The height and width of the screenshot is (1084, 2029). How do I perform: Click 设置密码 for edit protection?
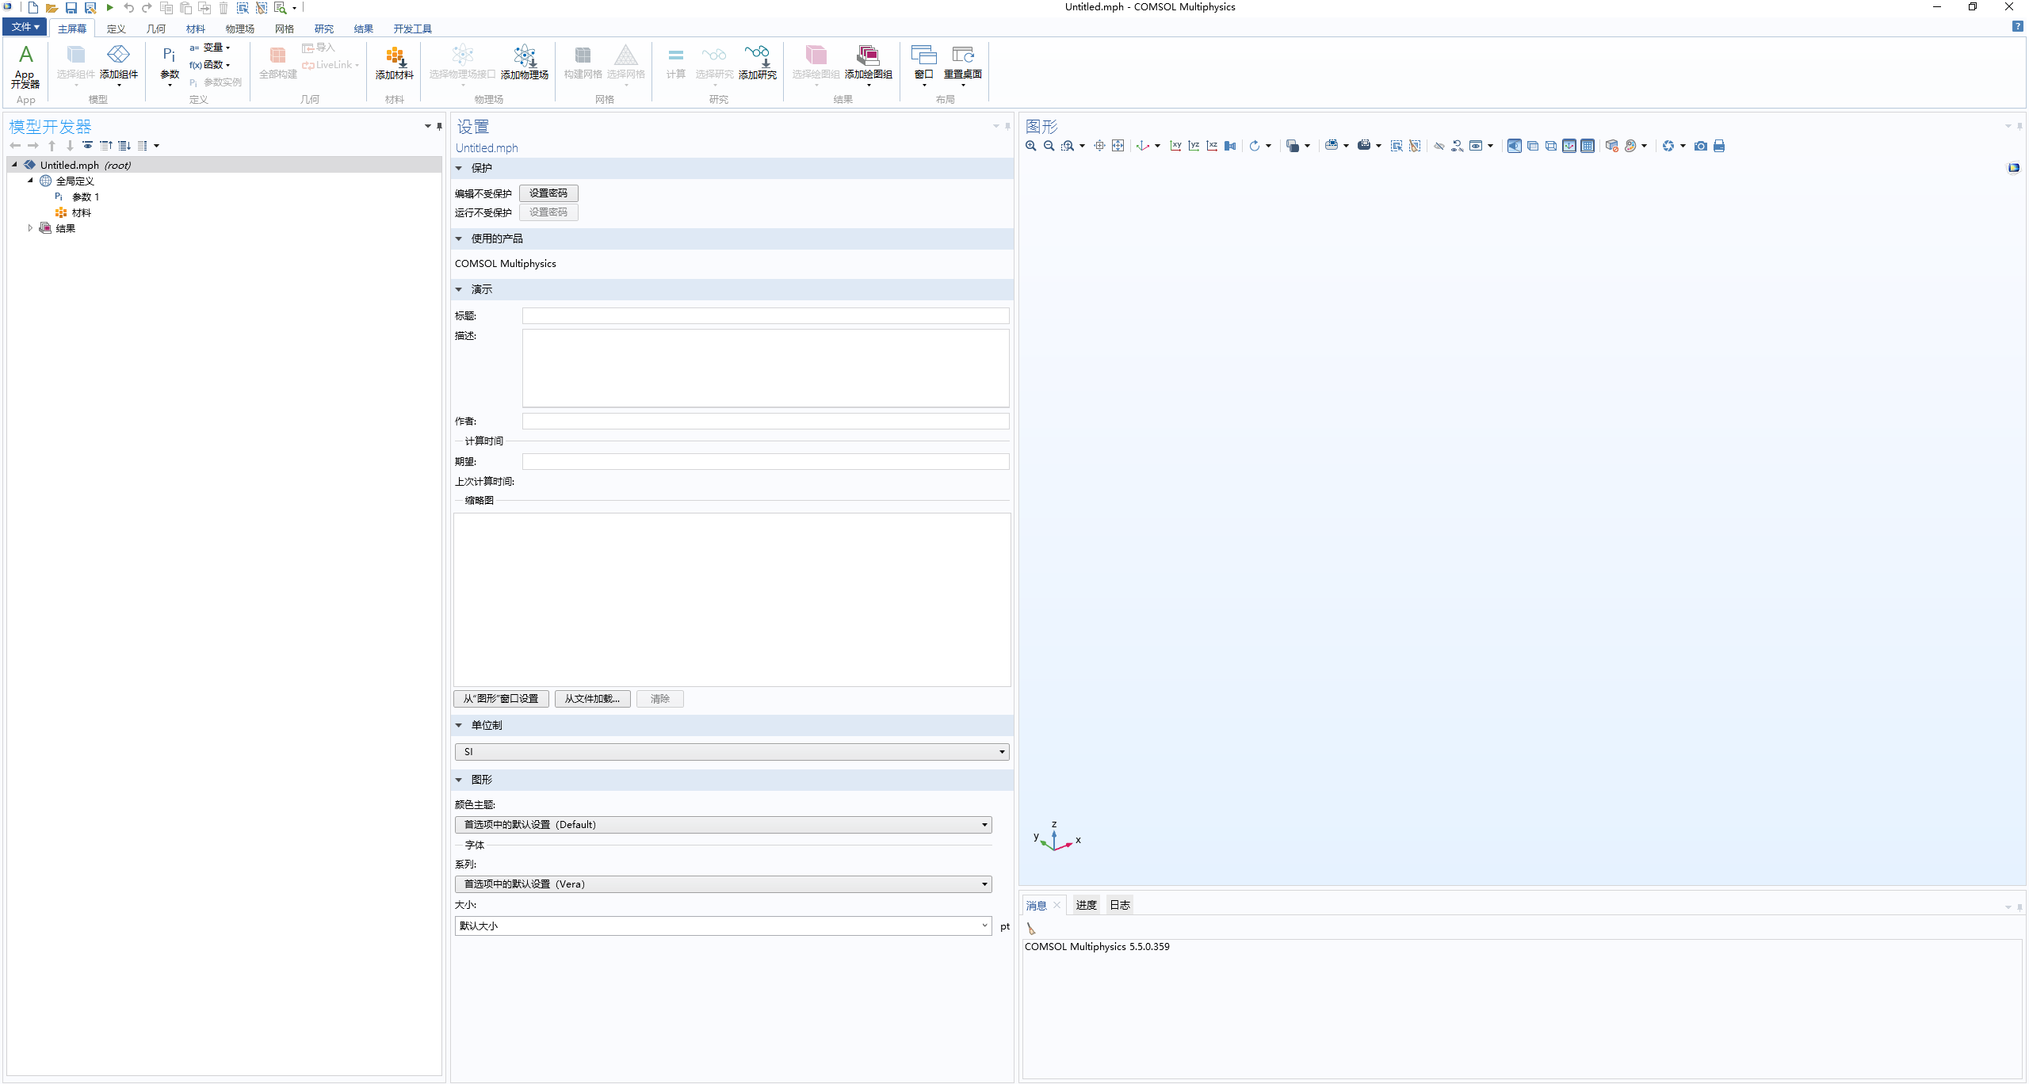click(x=548, y=193)
